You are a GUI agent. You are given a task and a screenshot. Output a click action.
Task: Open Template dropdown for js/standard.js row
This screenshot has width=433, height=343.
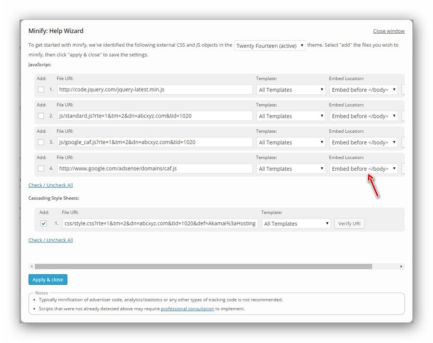pos(291,116)
